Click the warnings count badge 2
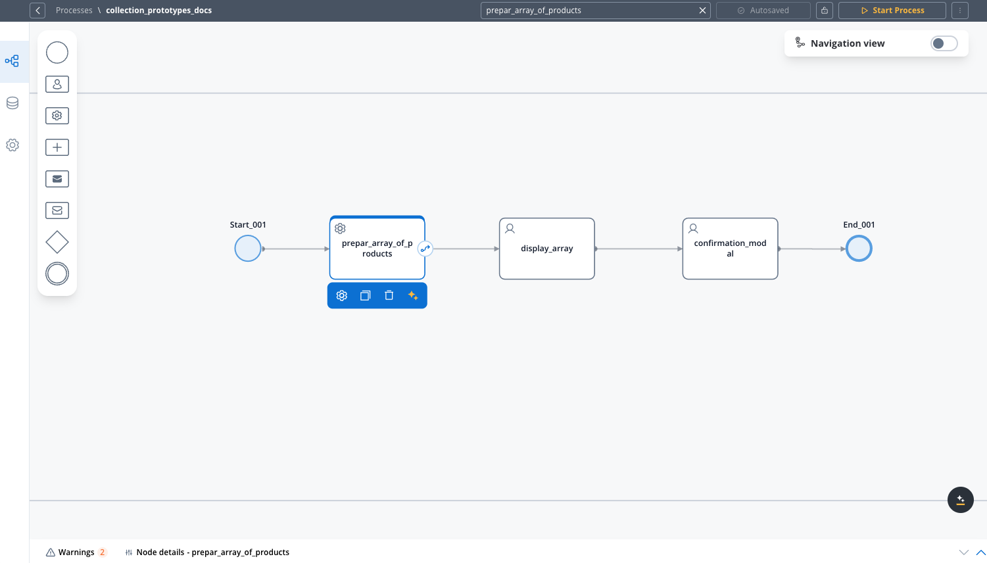This screenshot has height=563, width=987. pos(103,552)
